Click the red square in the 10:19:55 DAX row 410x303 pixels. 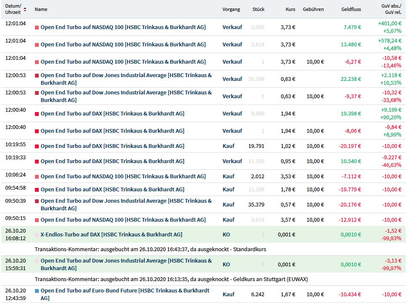pos(37,146)
